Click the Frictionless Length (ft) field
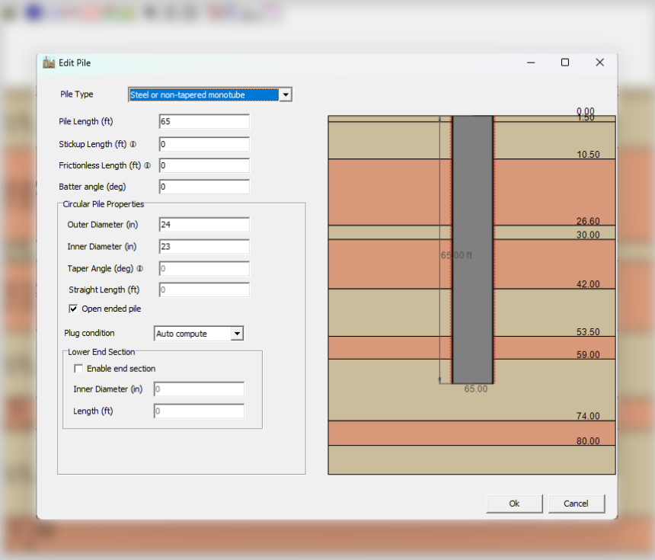Viewport: 655px width, 560px height. coord(204,165)
